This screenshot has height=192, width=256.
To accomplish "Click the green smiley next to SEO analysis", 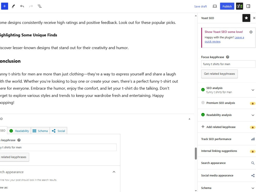I will (203, 90).
